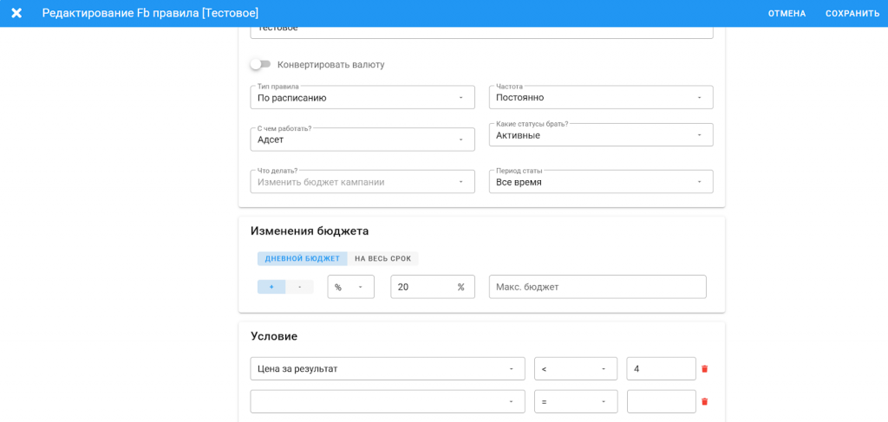Click the condition value field containing 4
The height and width of the screenshot is (422, 888).
point(660,369)
